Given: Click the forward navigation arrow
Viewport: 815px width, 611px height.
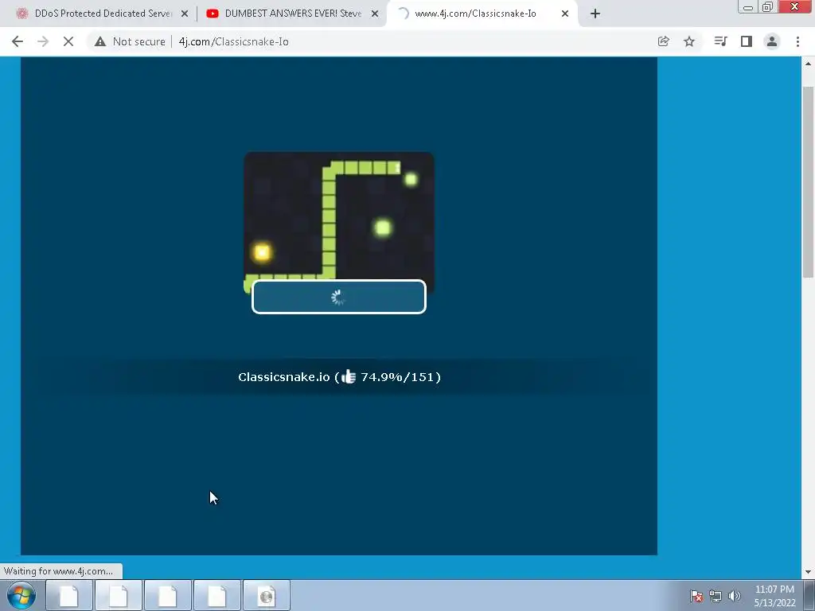Looking at the screenshot, I should pyautogui.click(x=43, y=41).
